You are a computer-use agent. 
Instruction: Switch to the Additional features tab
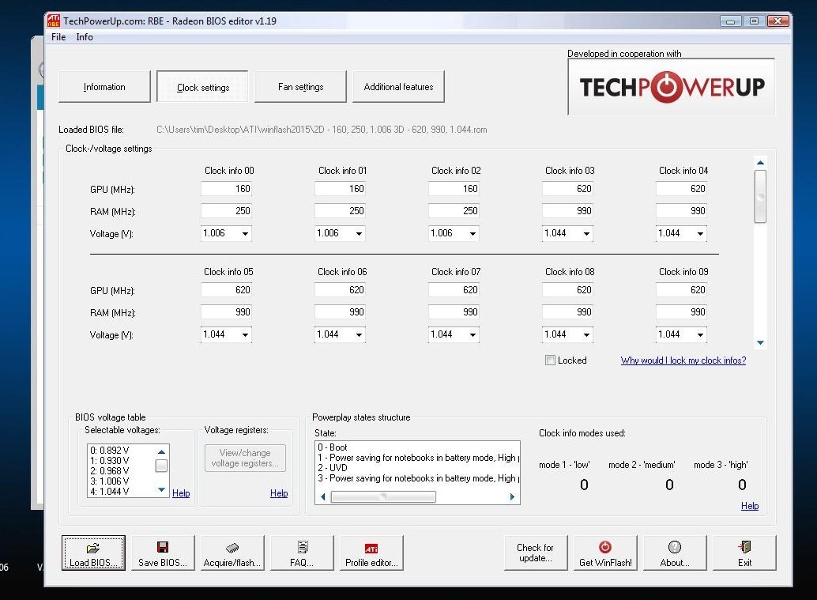click(398, 86)
